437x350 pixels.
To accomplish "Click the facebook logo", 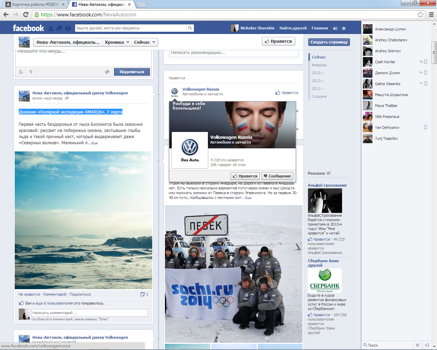I will pyautogui.click(x=28, y=28).
